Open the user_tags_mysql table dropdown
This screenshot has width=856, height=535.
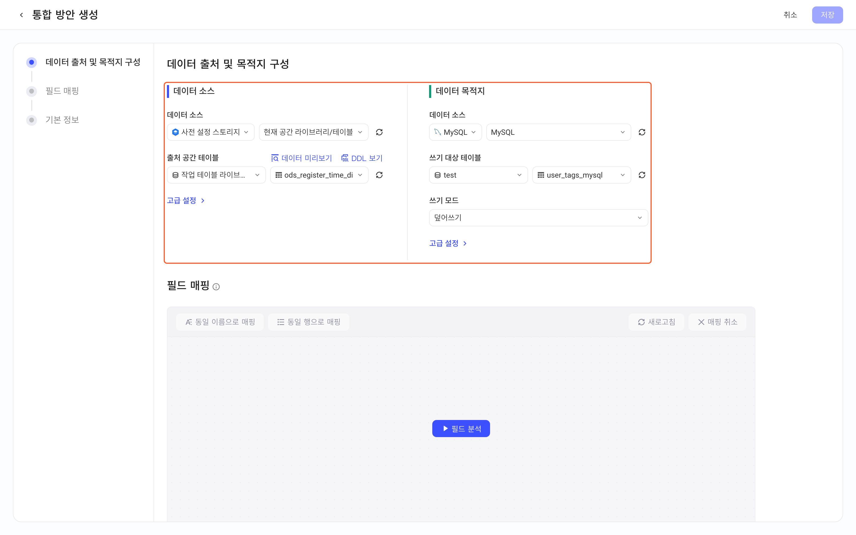(x=582, y=175)
